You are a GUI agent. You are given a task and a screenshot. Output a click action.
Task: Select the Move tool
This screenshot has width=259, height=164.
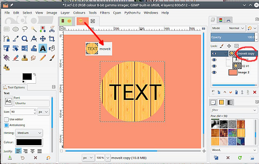tap(43, 39)
